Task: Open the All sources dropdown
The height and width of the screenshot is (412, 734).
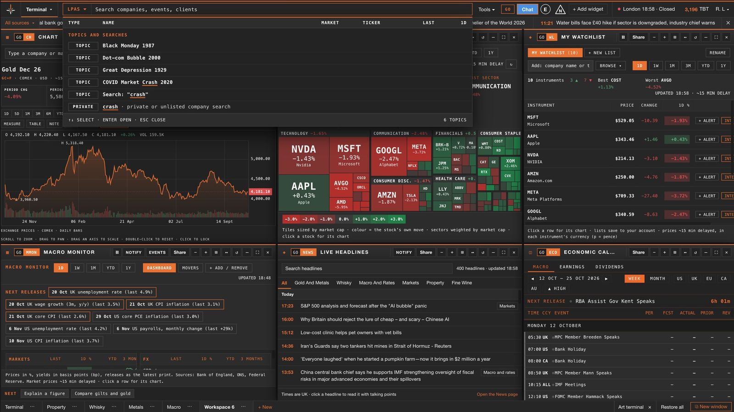Action: tap(20, 22)
